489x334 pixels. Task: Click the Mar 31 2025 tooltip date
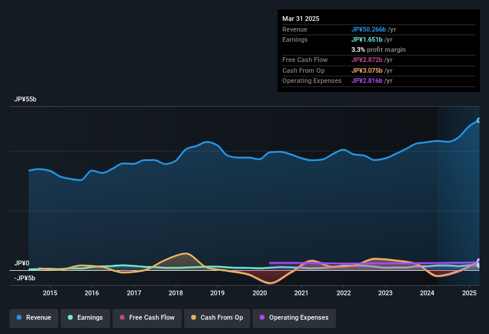point(301,18)
